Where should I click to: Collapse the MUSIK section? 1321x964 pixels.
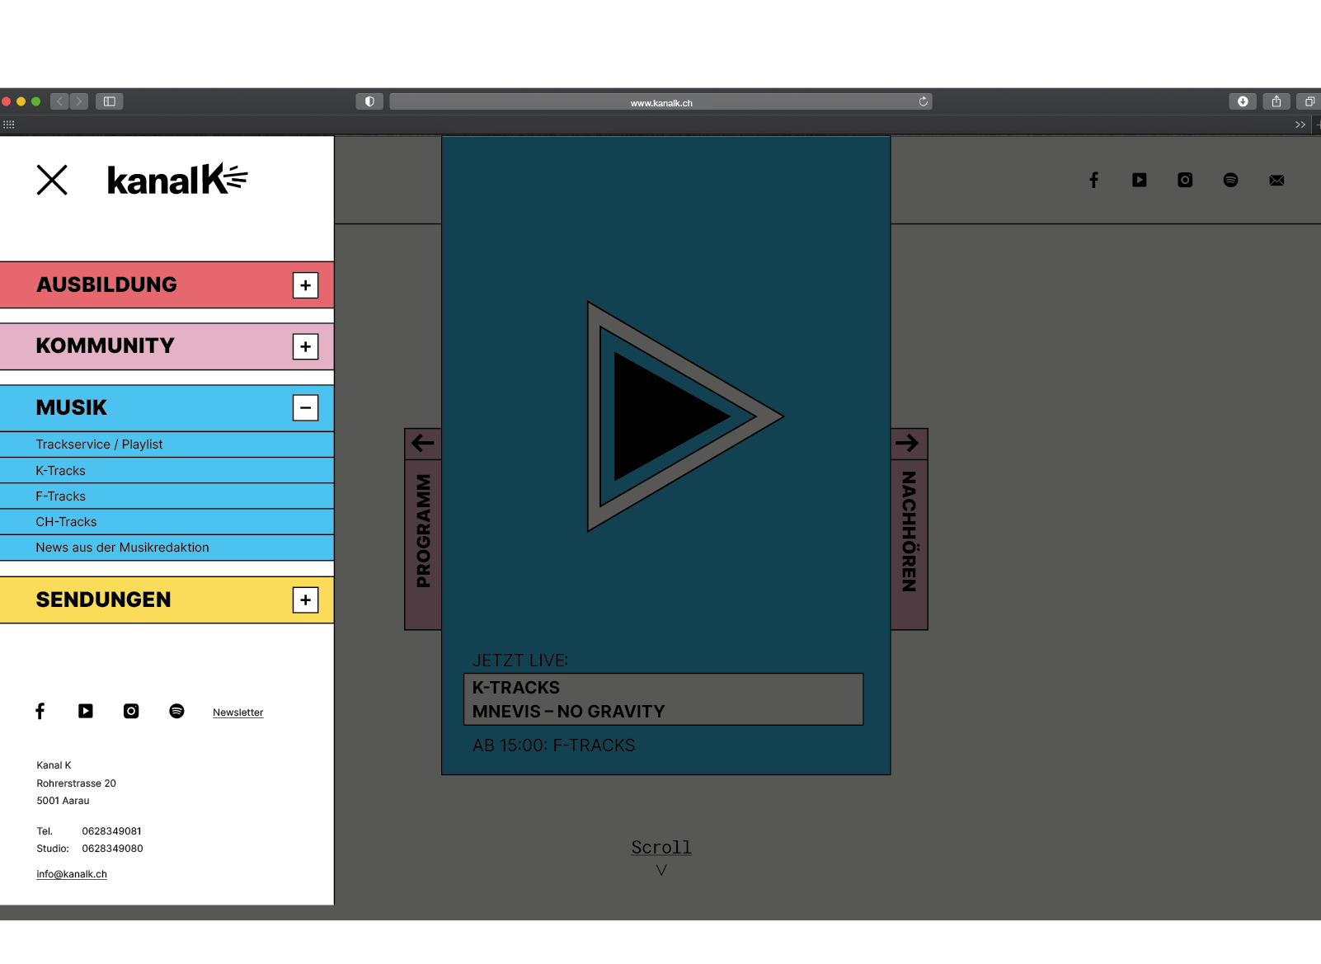tap(305, 408)
